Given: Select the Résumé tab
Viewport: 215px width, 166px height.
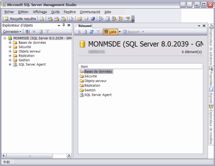Looking at the screenshot, I should pos(85,26).
